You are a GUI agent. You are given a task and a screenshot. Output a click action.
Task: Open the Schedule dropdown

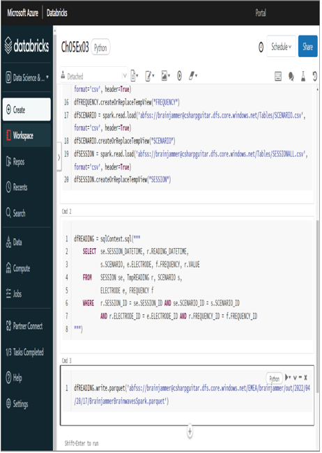pyautogui.click(x=281, y=47)
